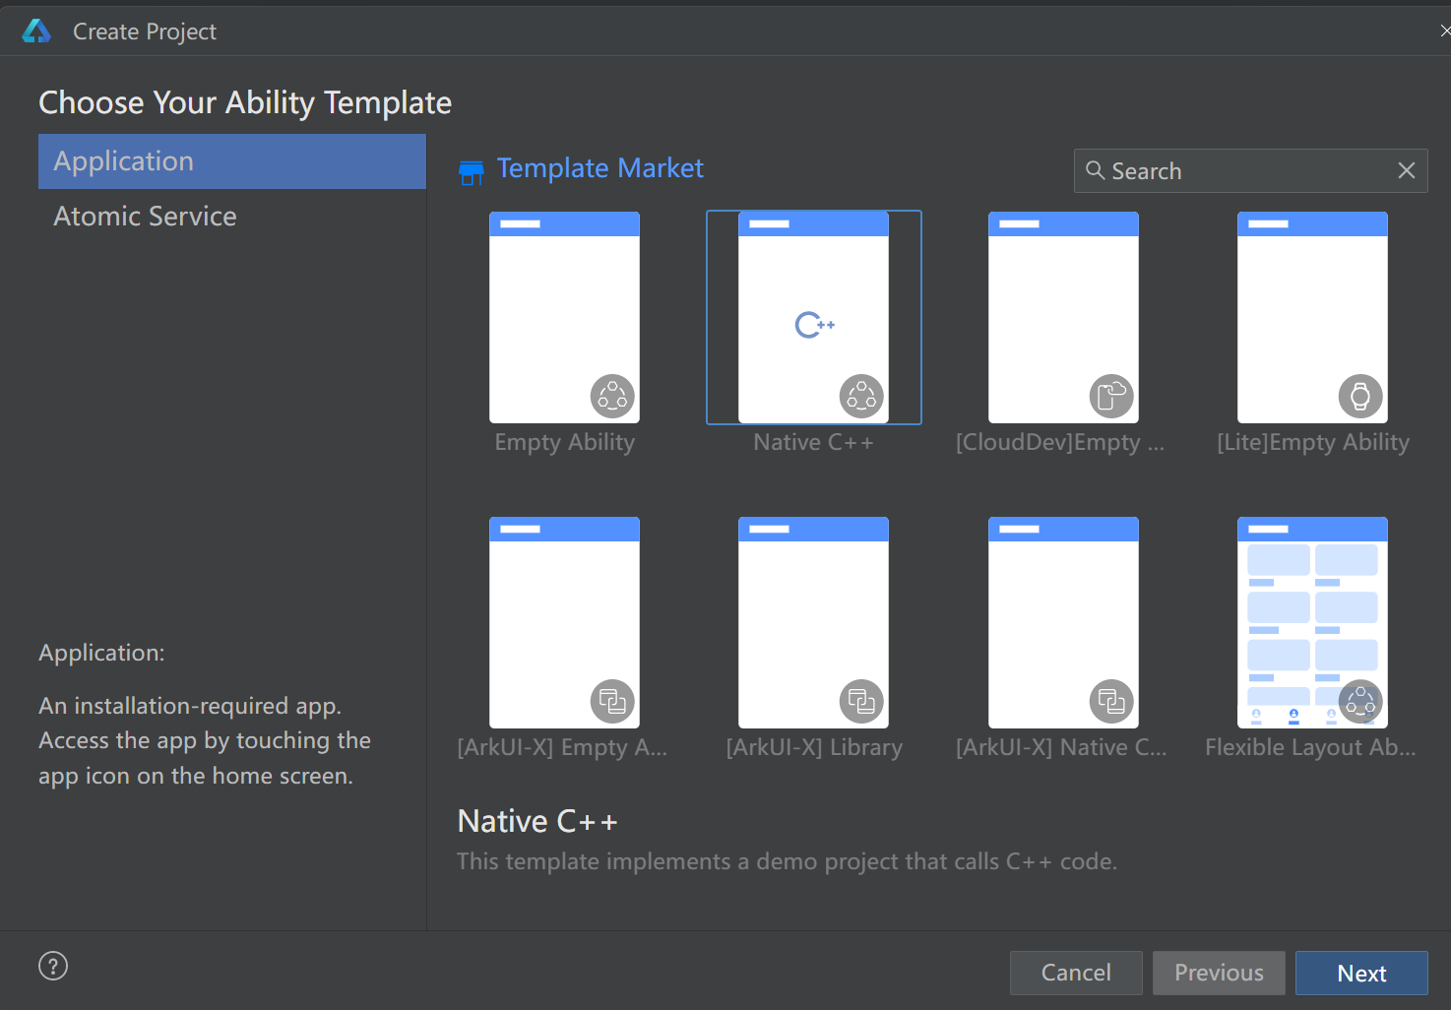
Task: Cancel the project creation
Action: click(x=1076, y=973)
